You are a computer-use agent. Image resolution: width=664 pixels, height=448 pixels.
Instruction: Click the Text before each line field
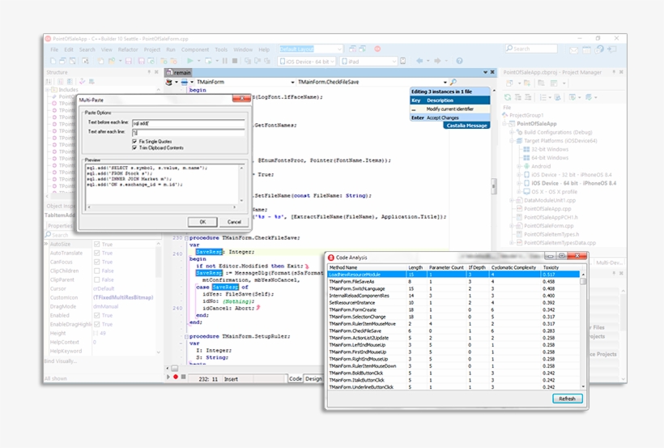tap(188, 123)
